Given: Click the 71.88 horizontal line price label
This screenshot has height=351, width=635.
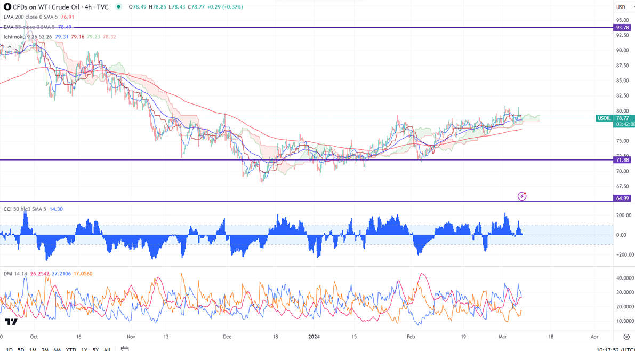Looking at the screenshot, I should (622, 160).
